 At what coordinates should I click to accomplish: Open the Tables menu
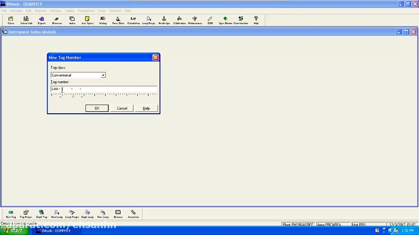[69, 11]
